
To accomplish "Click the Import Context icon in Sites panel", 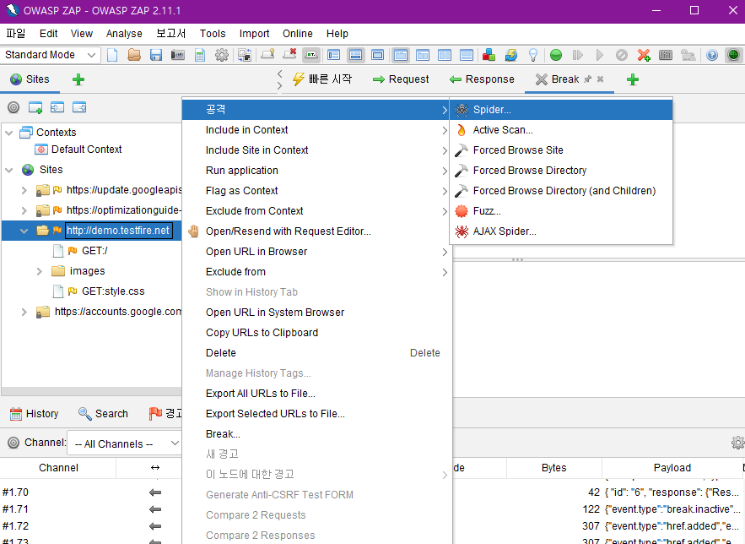I will point(57,107).
